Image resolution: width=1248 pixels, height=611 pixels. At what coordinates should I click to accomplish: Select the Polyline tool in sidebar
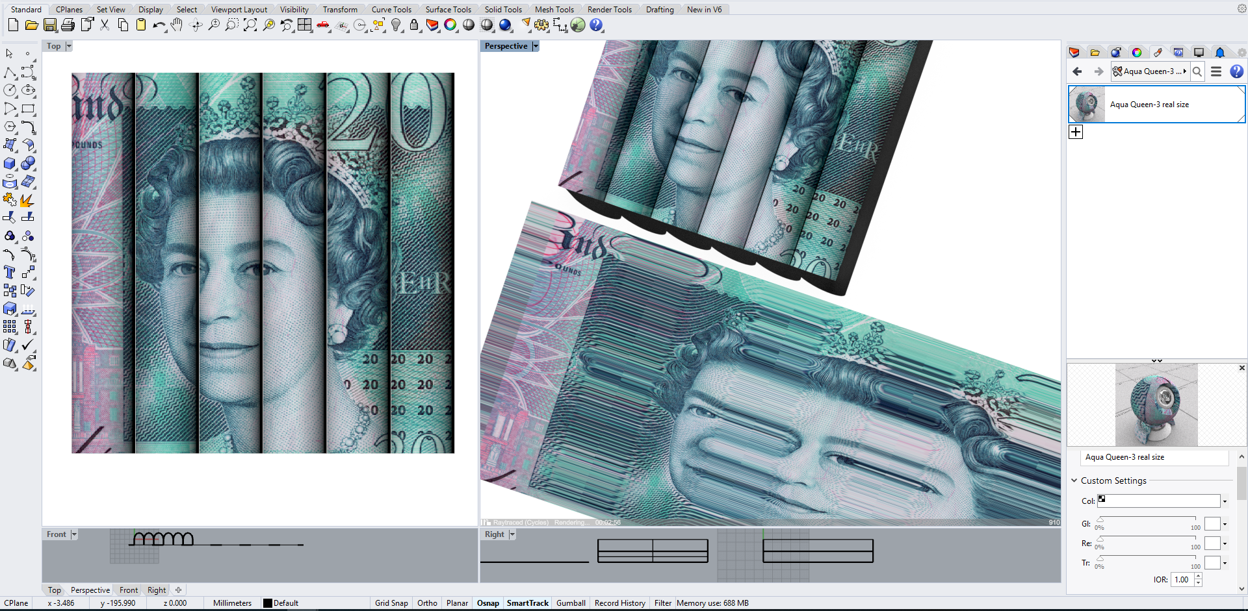(x=10, y=72)
